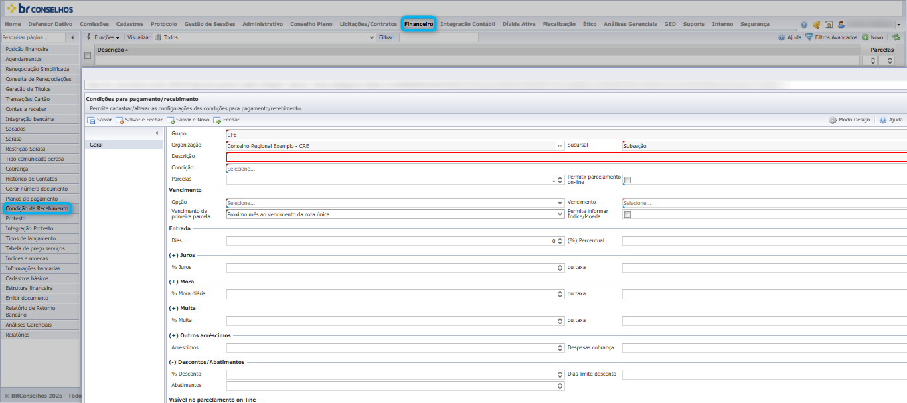Open Condição de Recebimento sidebar link
The width and height of the screenshot is (907, 403).
point(37,208)
